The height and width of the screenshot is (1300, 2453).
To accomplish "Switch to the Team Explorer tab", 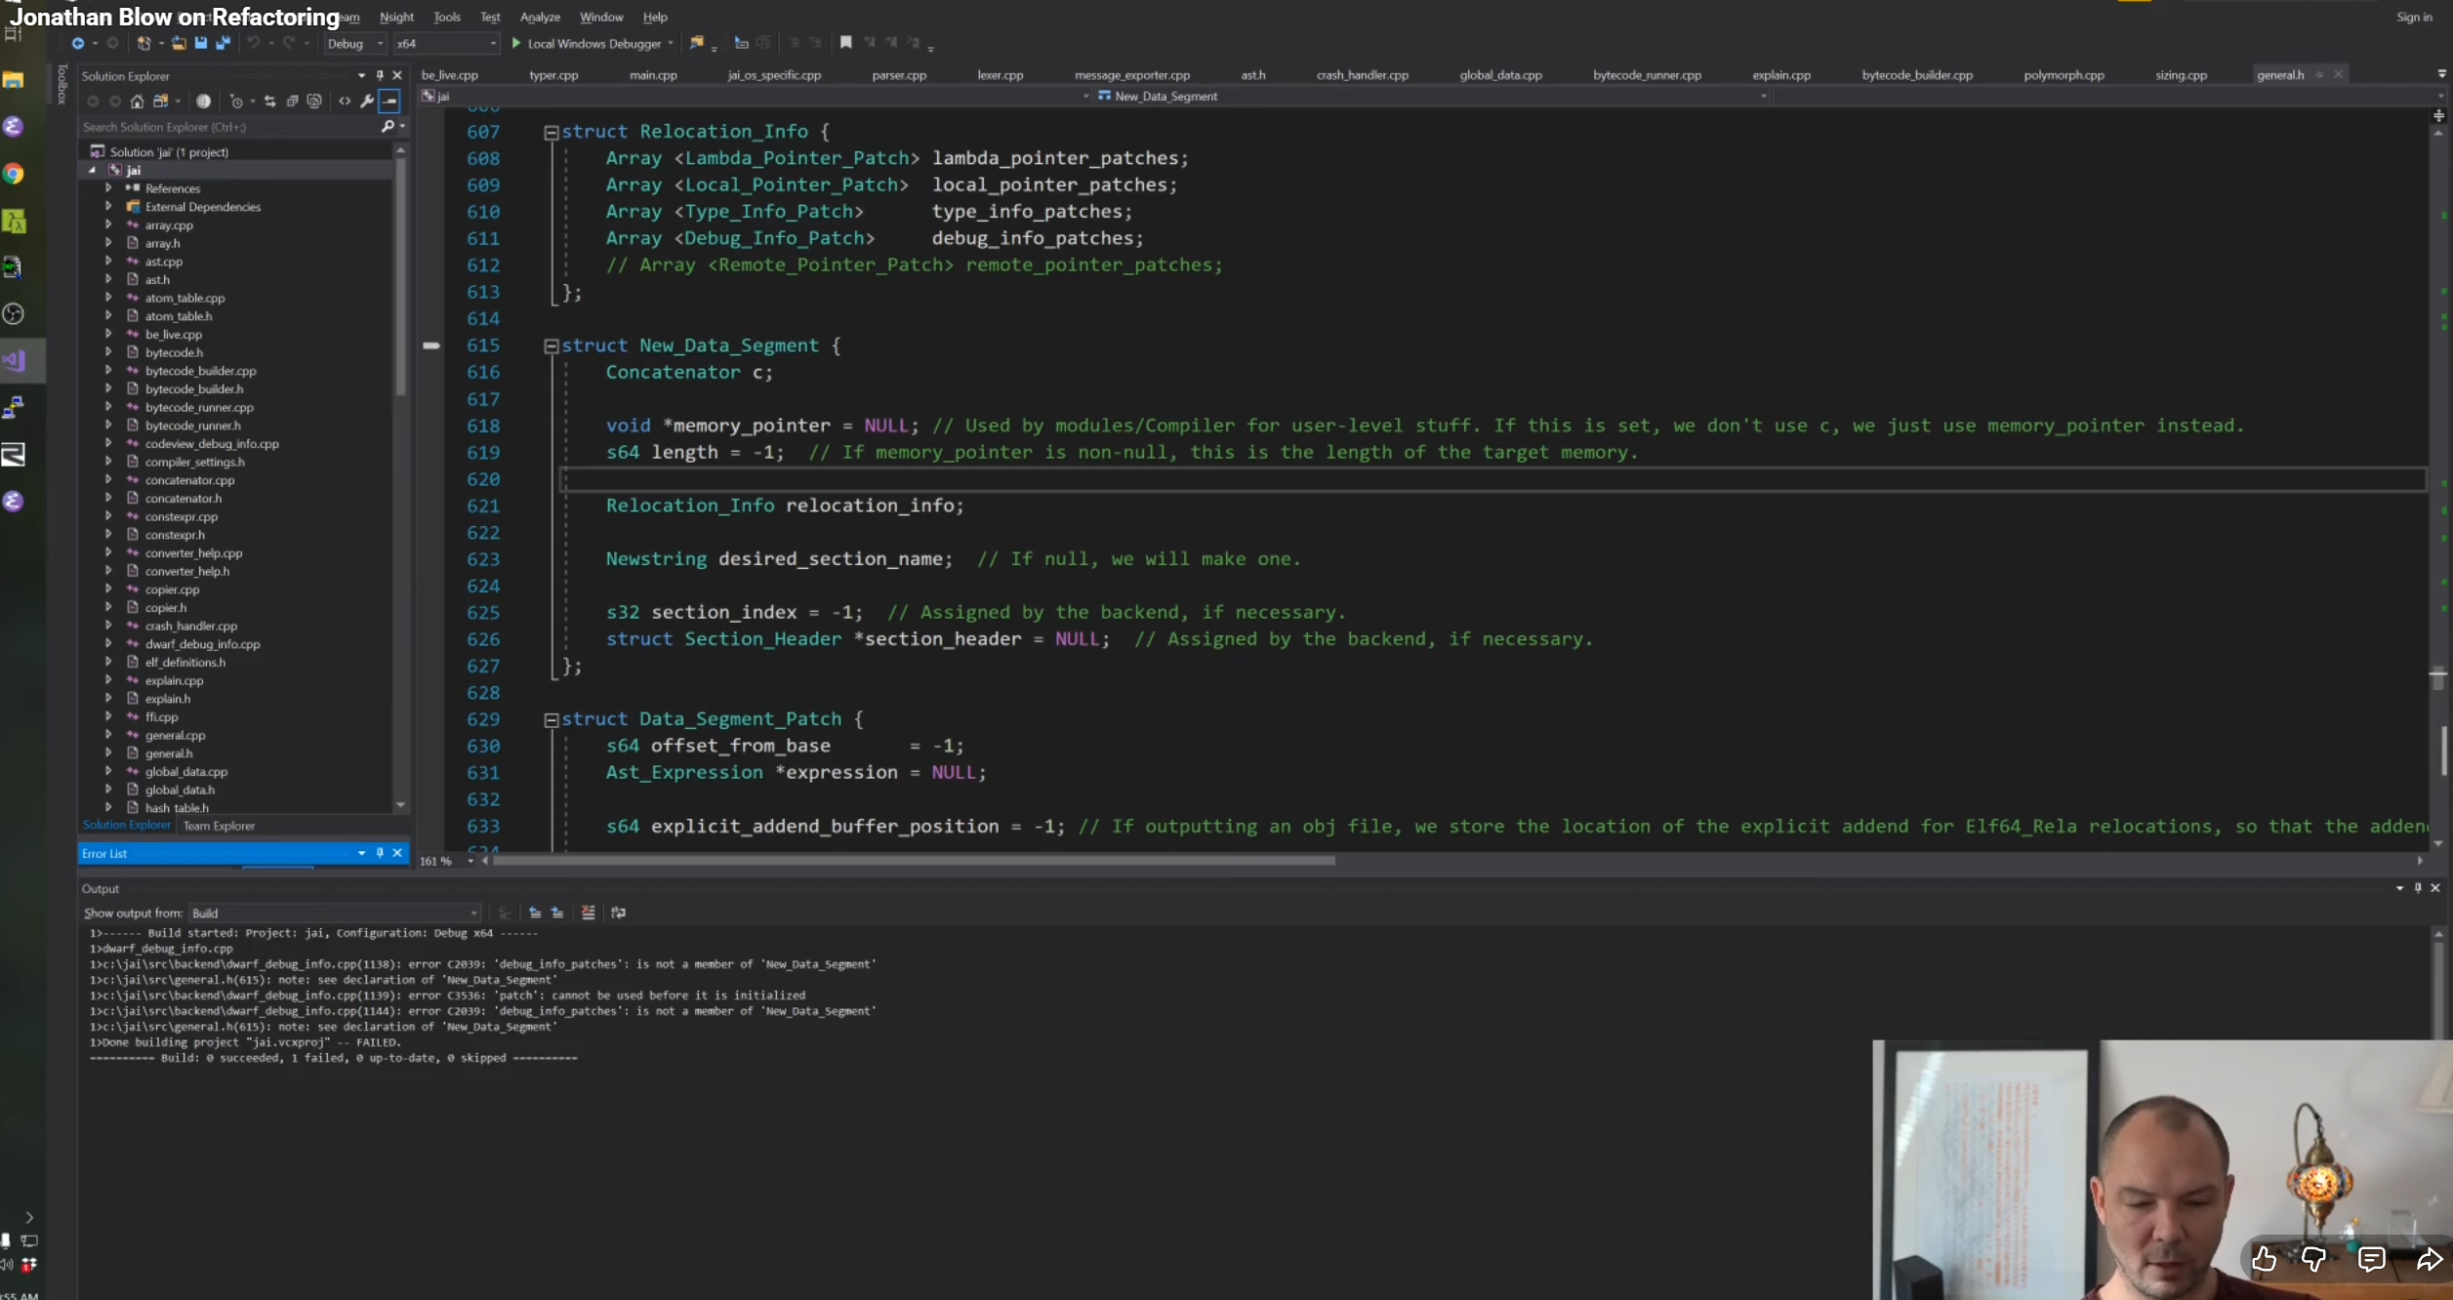I will pyautogui.click(x=219, y=826).
